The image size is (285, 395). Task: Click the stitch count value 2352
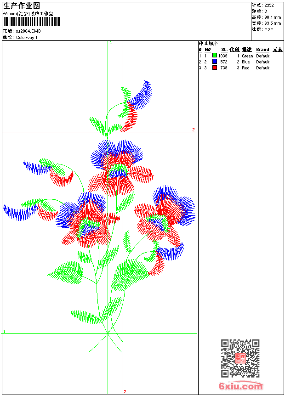point(269,6)
